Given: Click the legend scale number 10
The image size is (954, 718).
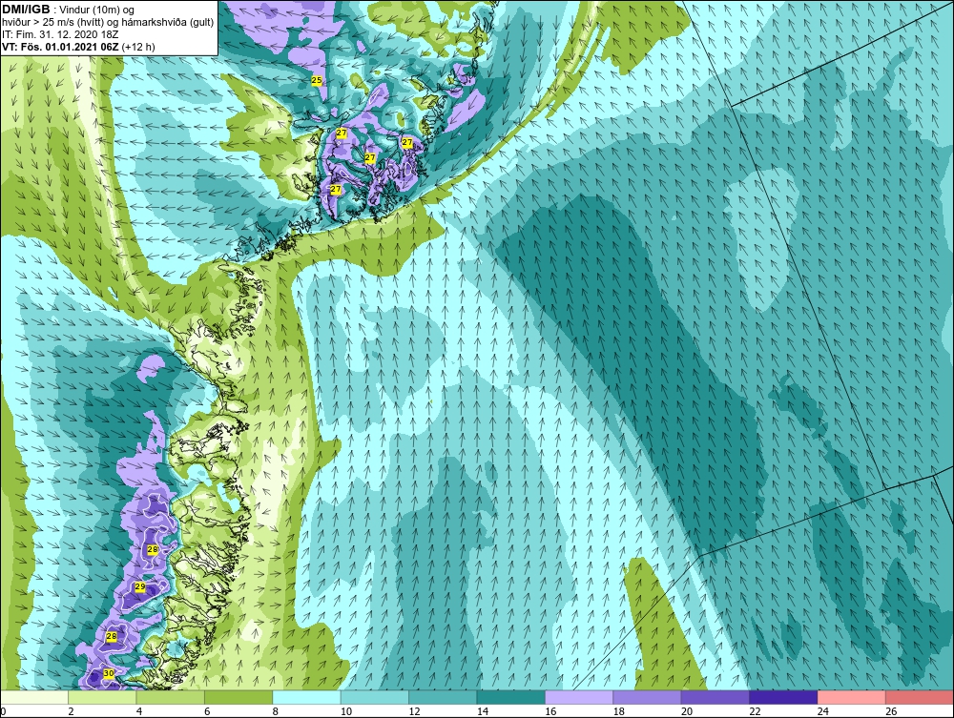Looking at the screenshot, I should 346,711.
